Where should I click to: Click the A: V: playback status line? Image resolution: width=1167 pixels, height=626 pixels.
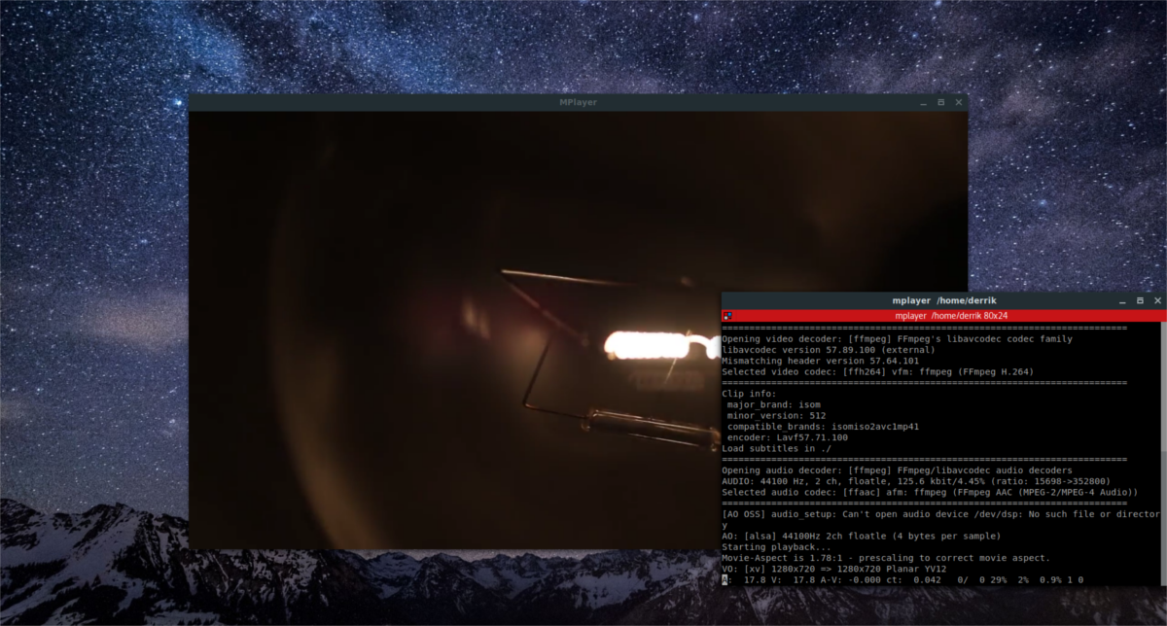click(x=902, y=580)
